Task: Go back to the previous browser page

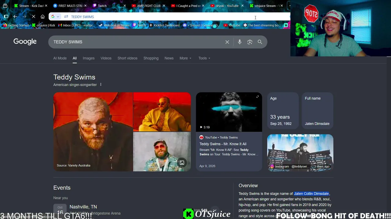Action: point(15,17)
